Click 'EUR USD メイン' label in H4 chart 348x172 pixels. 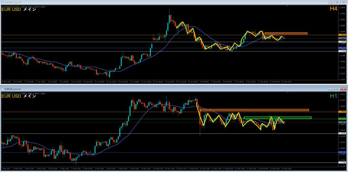pos(19,9)
